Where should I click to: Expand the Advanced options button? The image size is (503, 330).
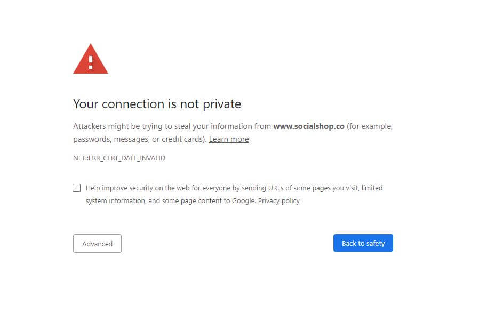point(97,244)
